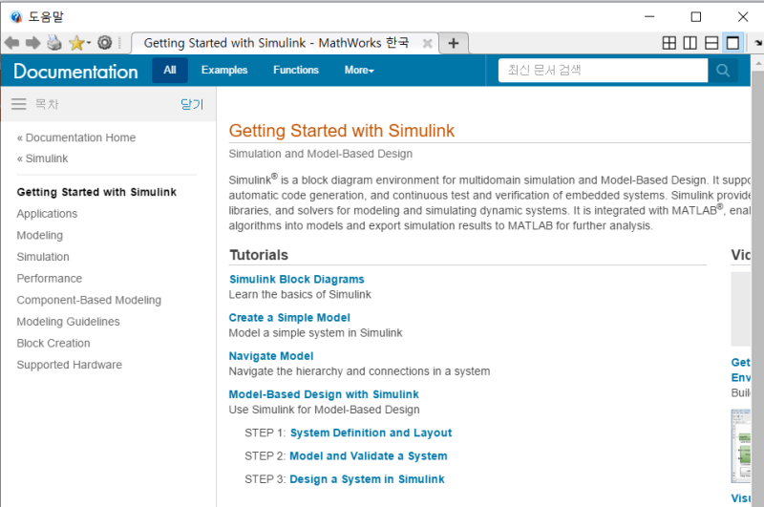Toggle the table of contents hamburger
The width and height of the screenshot is (764, 507).
(19, 104)
